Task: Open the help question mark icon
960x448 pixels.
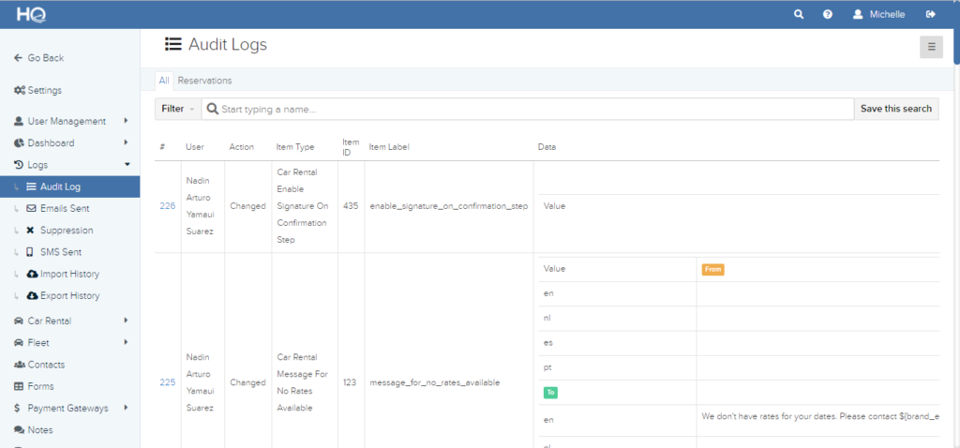Action: click(x=828, y=15)
